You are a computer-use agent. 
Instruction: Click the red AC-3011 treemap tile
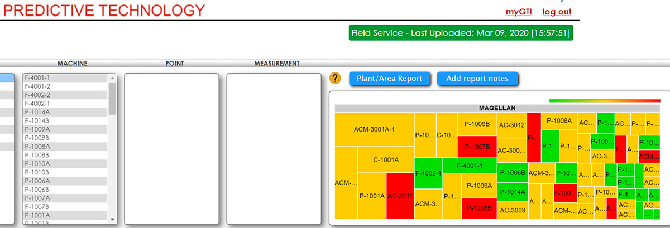coord(400,196)
